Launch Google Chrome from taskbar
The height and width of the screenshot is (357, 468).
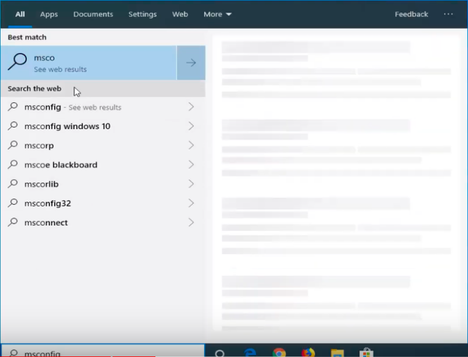279,353
